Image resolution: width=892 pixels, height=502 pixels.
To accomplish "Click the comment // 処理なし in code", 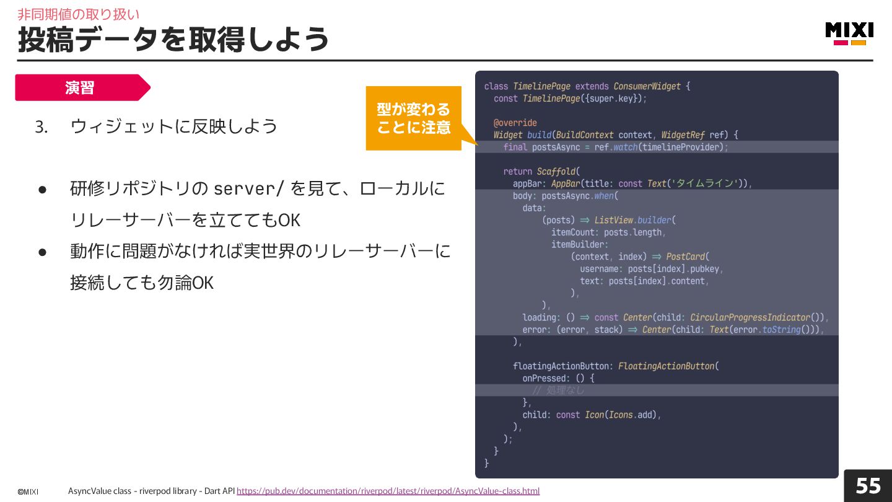I will coord(558,390).
